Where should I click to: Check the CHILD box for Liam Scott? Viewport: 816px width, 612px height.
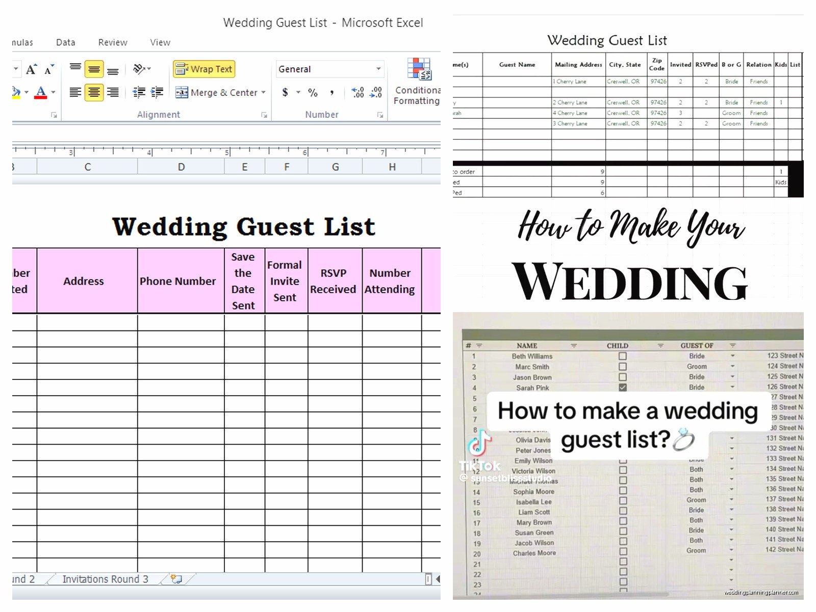(623, 511)
